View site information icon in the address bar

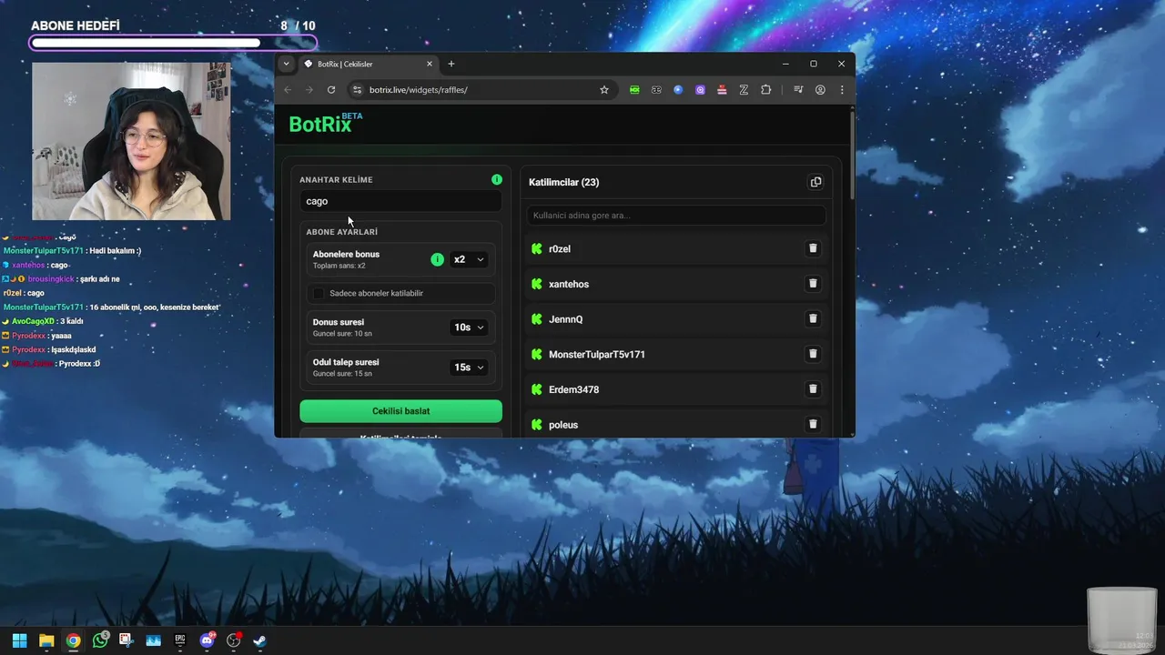(x=357, y=90)
